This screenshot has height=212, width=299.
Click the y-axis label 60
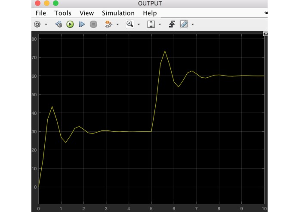[34, 76]
